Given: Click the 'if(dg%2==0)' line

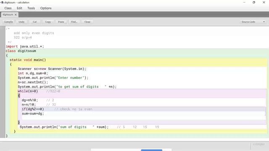Looking at the screenshot, I should (33, 109).
